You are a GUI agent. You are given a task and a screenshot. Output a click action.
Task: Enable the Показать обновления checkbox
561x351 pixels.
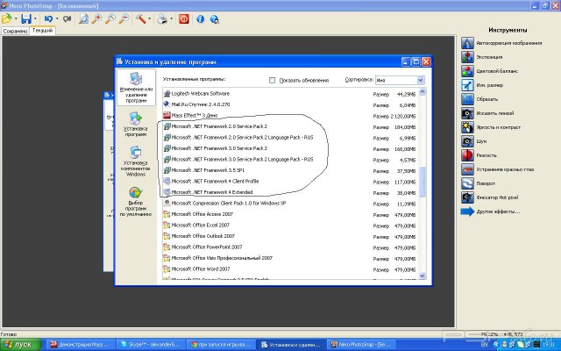click(x=273, y=80)
